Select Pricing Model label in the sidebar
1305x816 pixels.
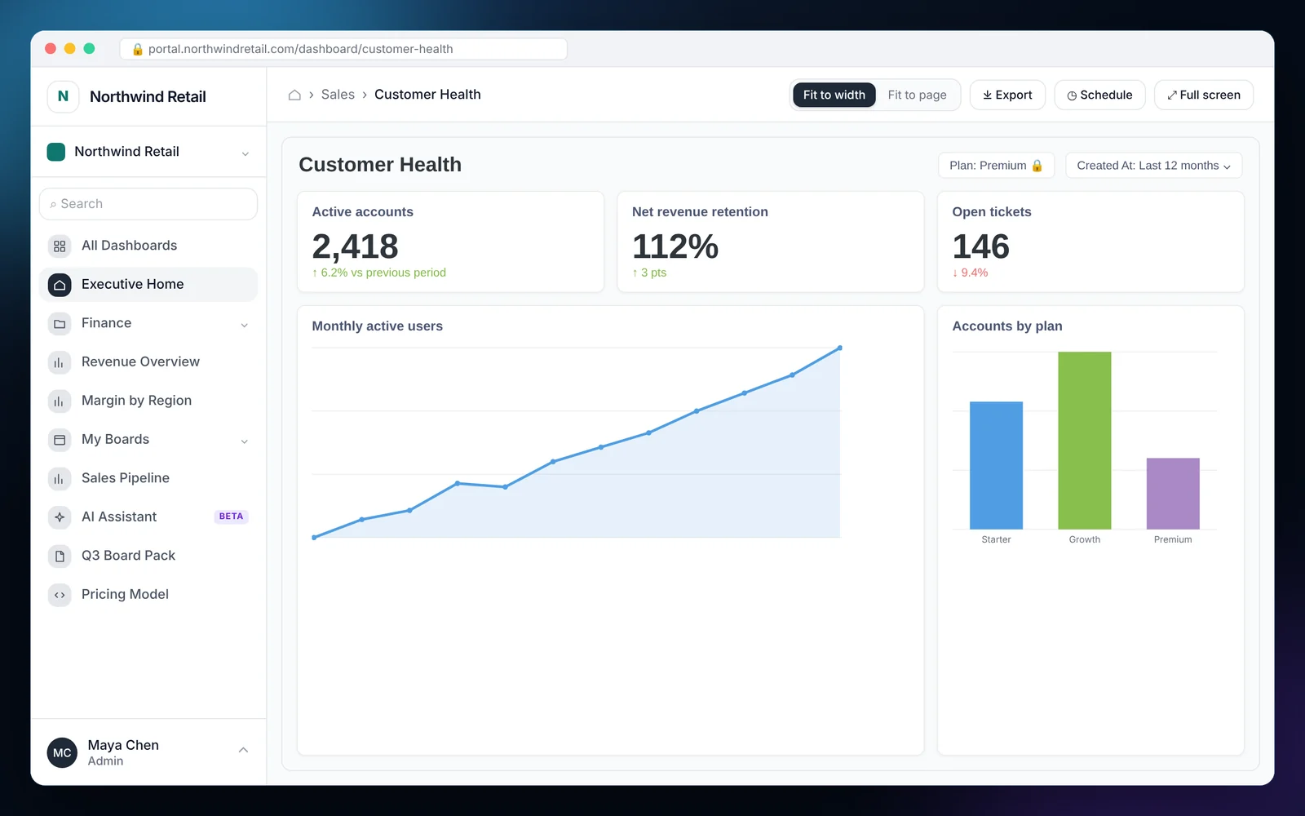125,594
